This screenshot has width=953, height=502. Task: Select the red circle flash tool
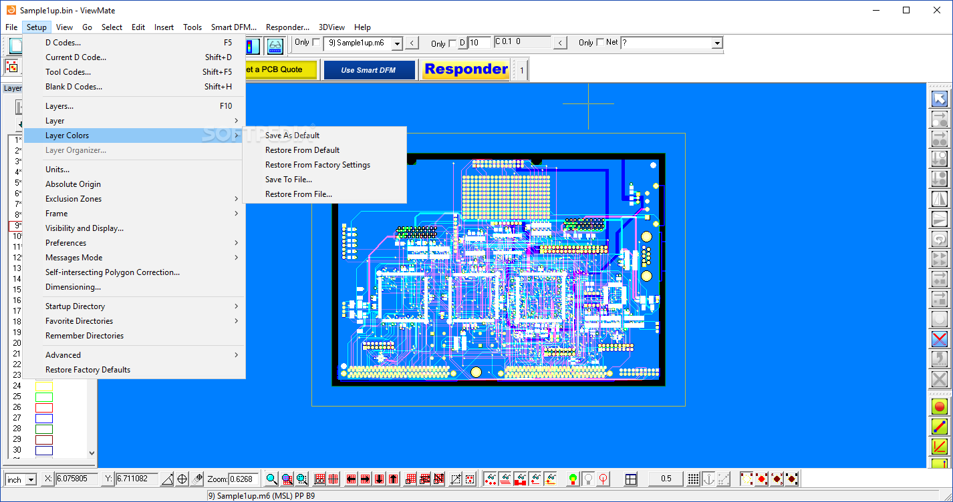(940, 406)
